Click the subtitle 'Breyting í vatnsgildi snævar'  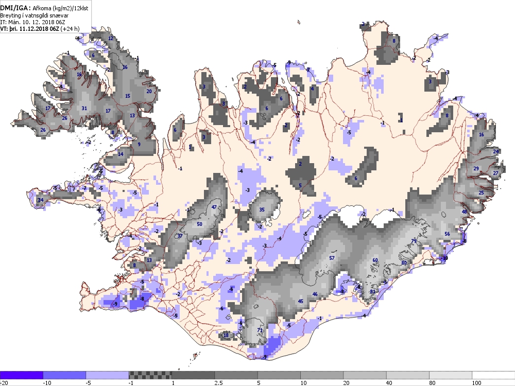[x=34, y=15]
